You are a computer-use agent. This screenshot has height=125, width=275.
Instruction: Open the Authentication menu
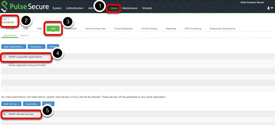[75, 8]
